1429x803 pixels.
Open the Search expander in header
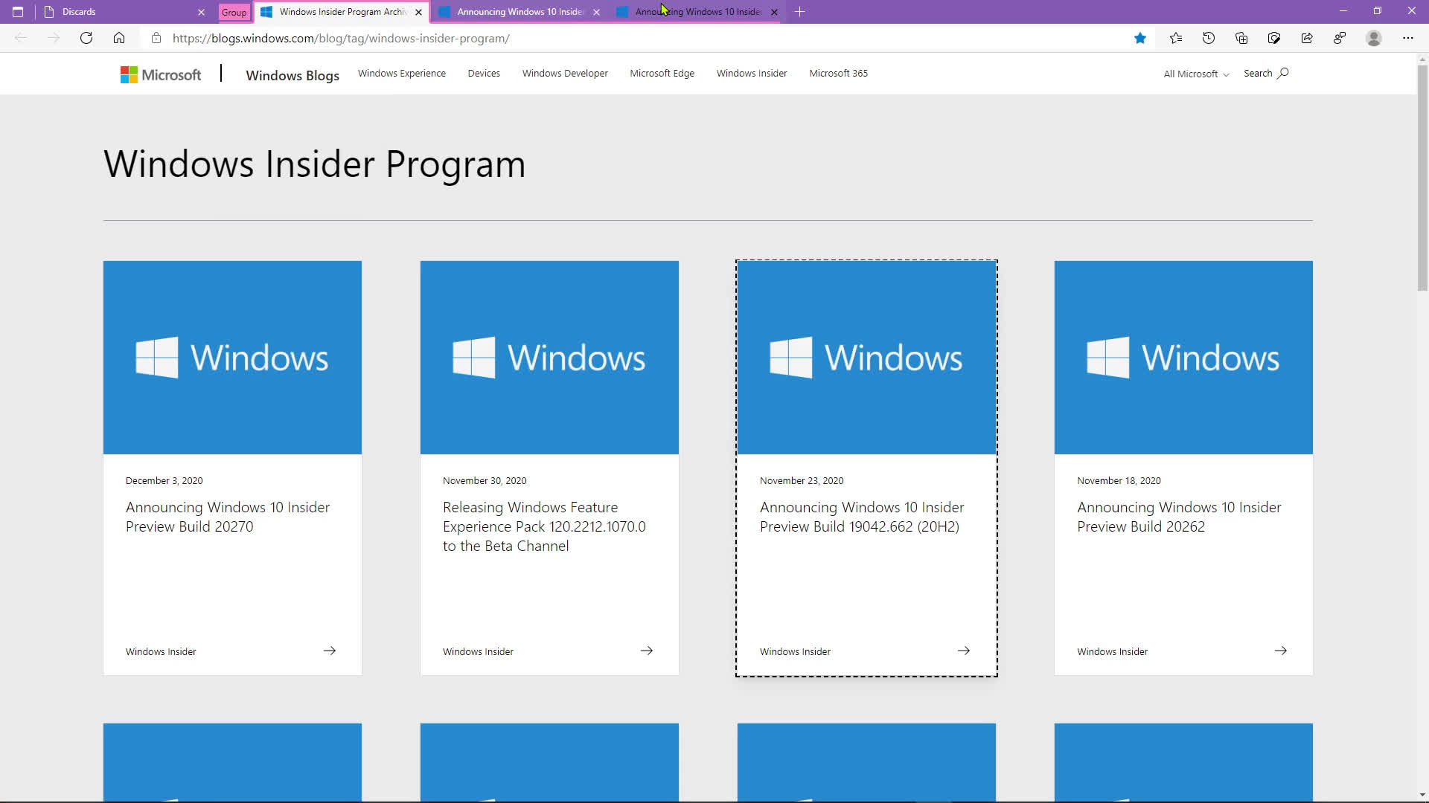pyautogui.click(x=1265, y=73)
